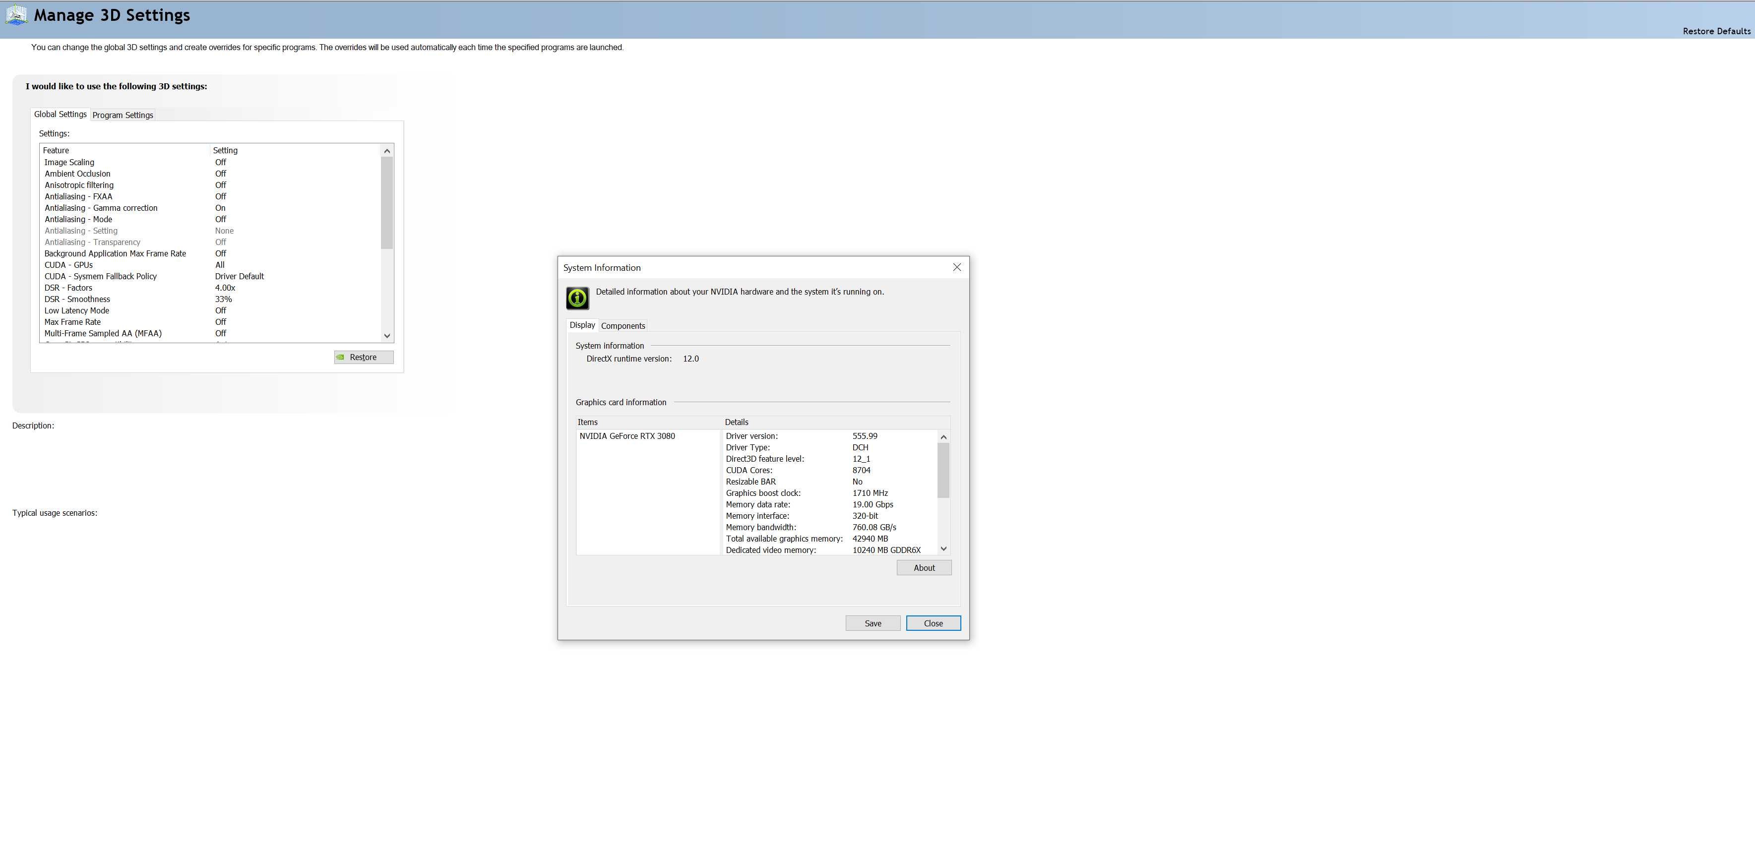
Task: Click the Restore Defaults link
Action: pos(1716,31)
